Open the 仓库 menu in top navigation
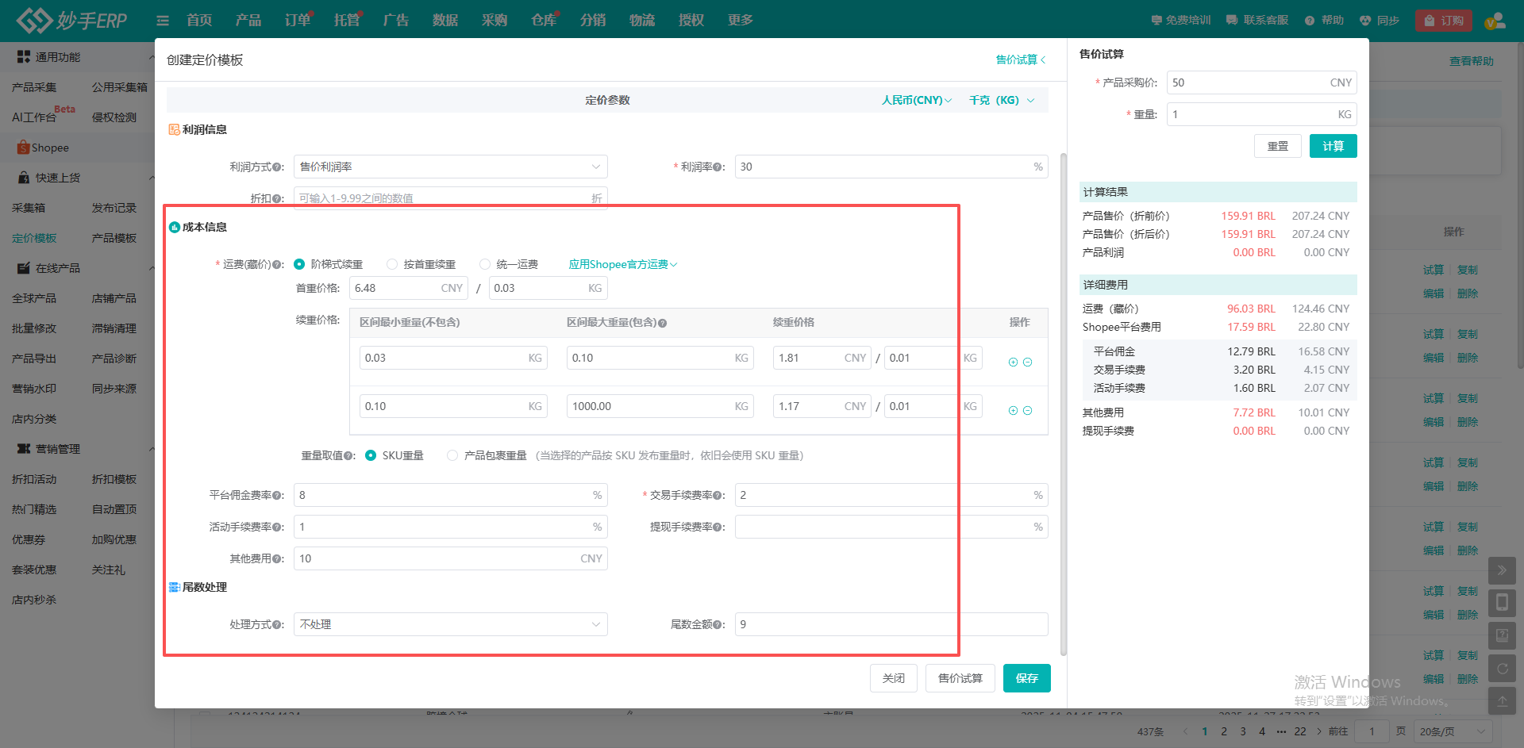Image resolution: width=1524 pixels, height=748 pixels. (544, 21)
